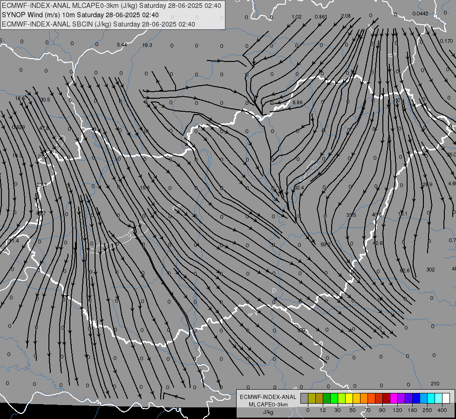Screen dimensions: 456x419
Task: Click the cyan legend swatch
Action: click(431, 398)
